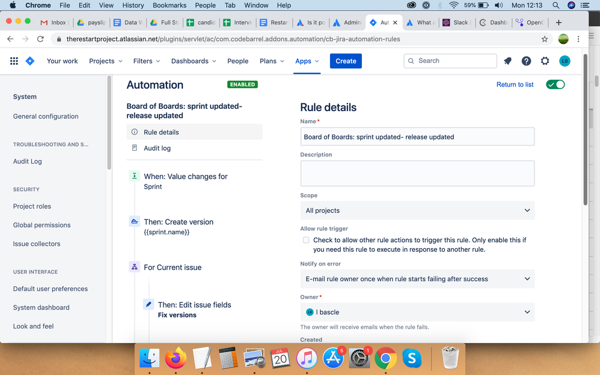Viewport: 600px width, 375px height.
Task: Expand the Plans menu
Action: point(272,61)
